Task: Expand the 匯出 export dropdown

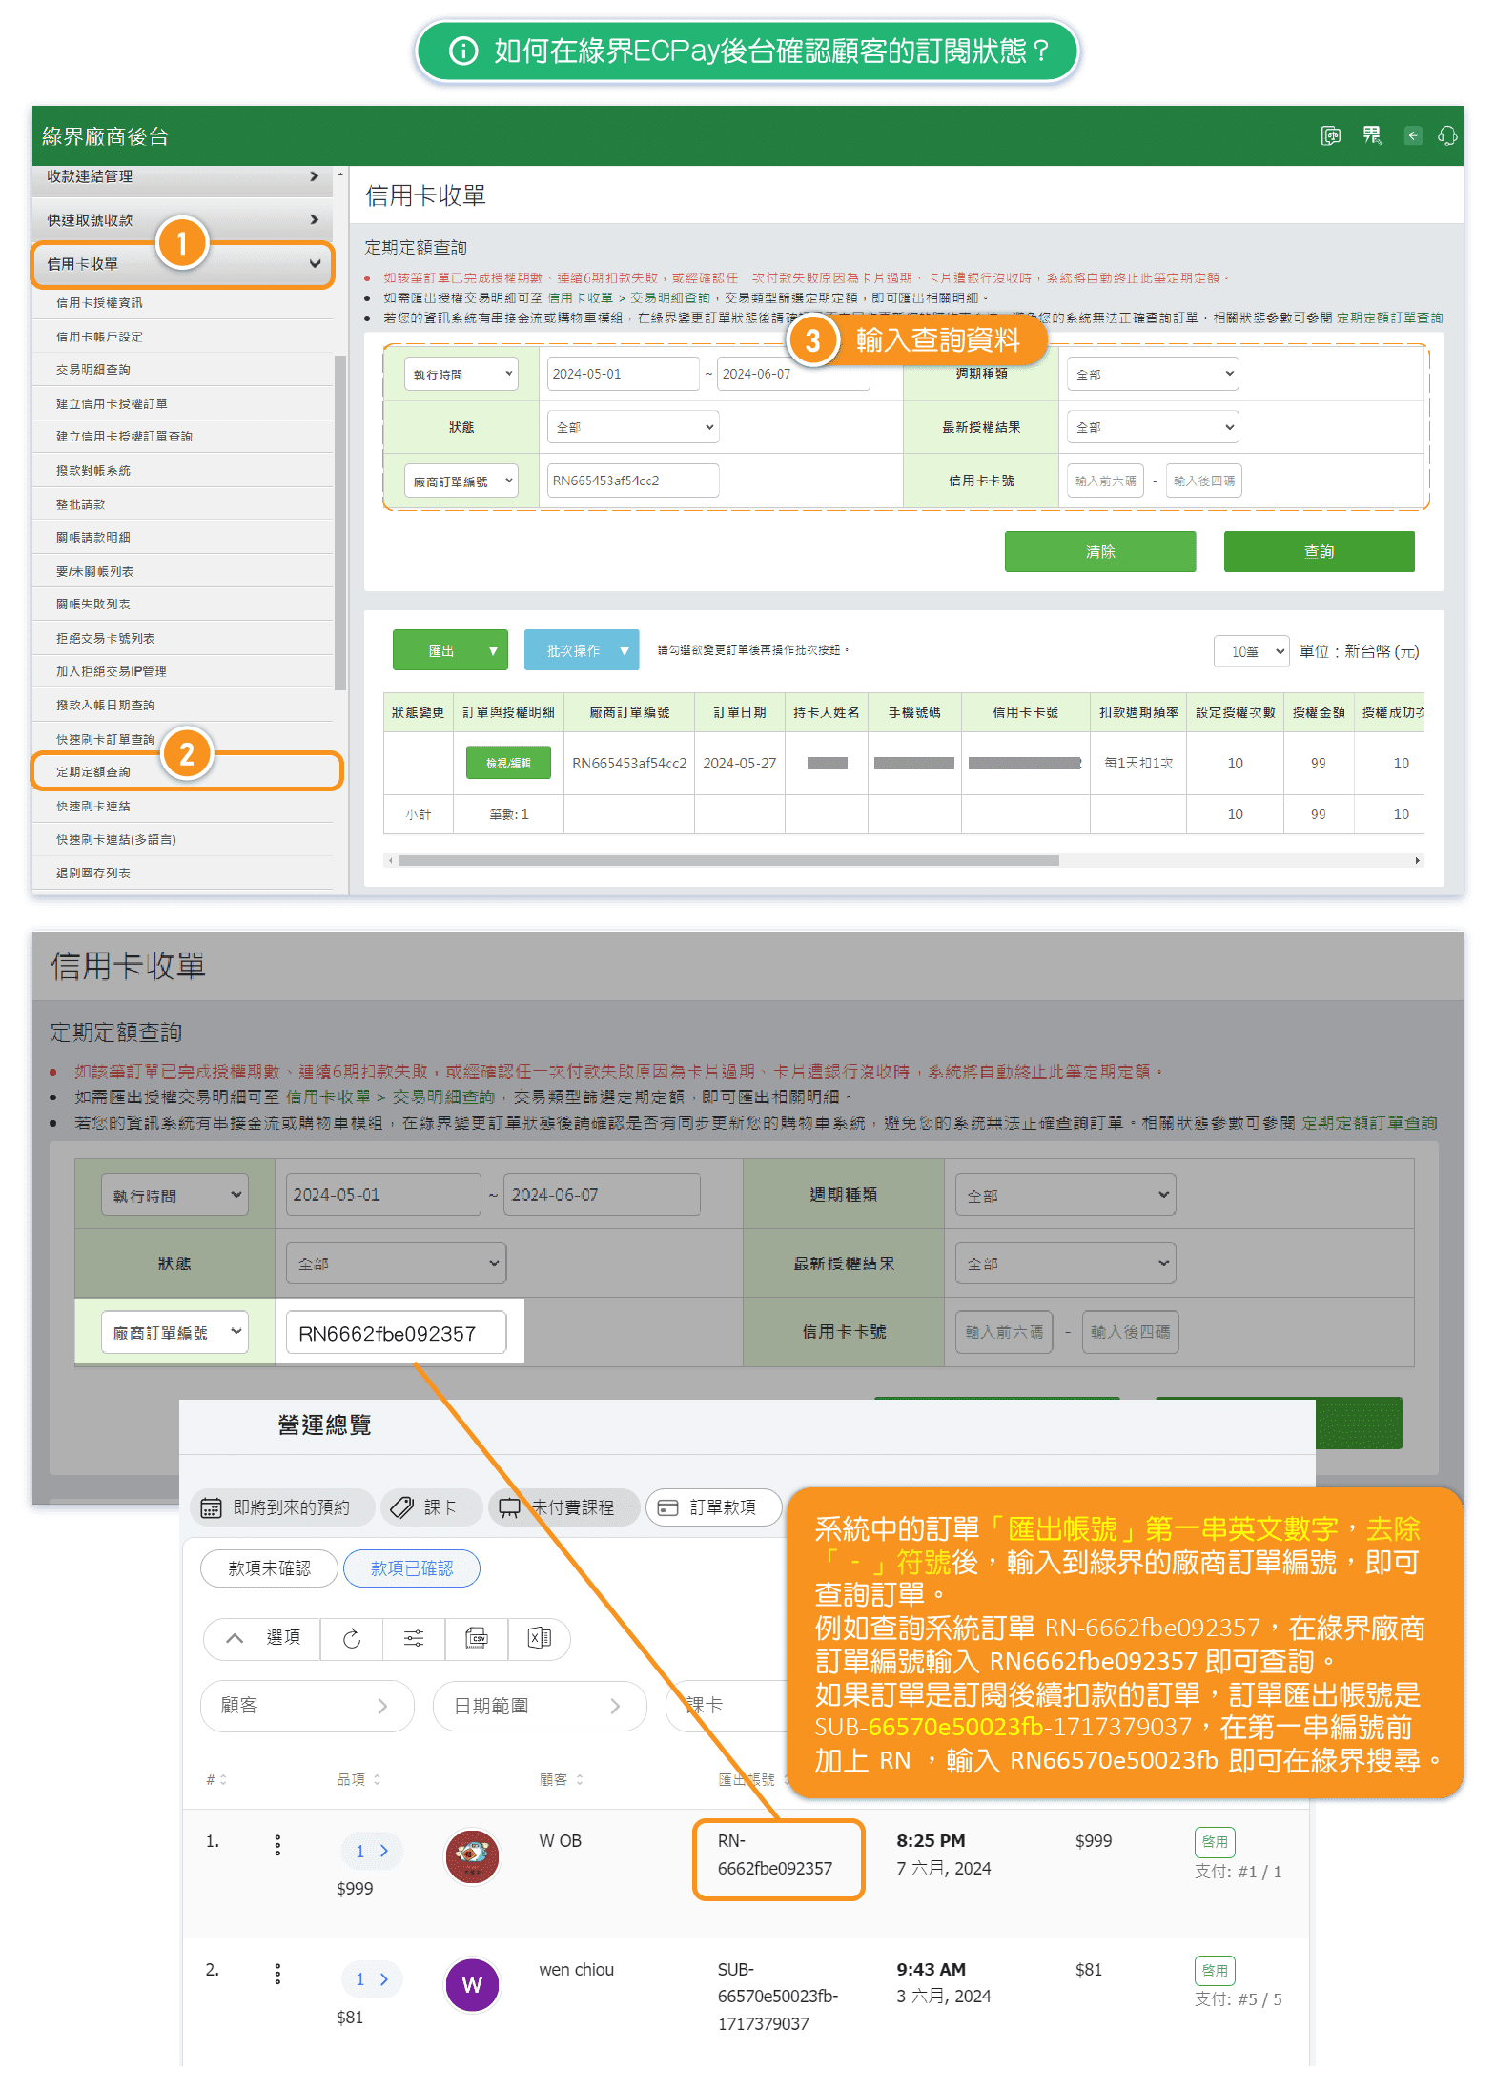Action: tap(492, 651)
